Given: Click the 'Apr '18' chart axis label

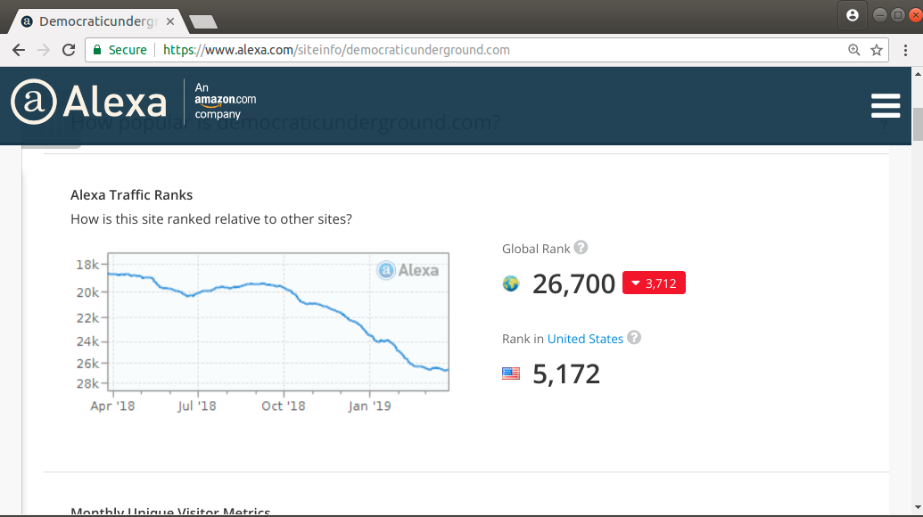Looking at the screenshot, I should pos(112,406).
